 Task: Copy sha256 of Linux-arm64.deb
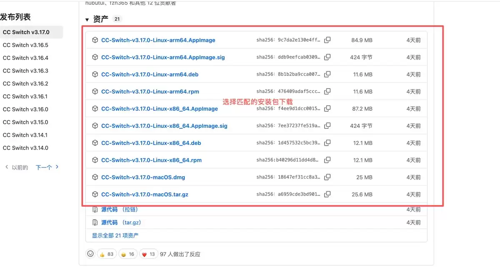click(x=327, y=74)
